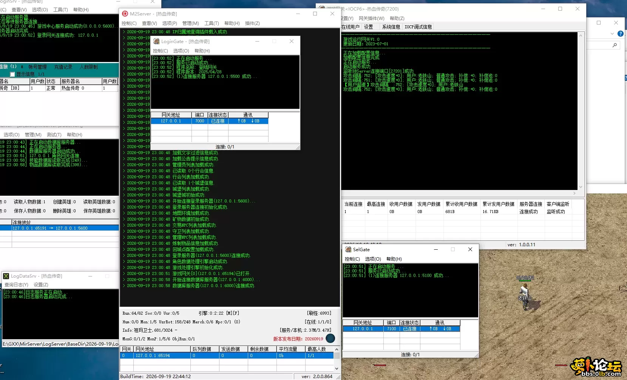
Task: Open 管理(M) menu in DBServer window
Action: pos(33,135)
